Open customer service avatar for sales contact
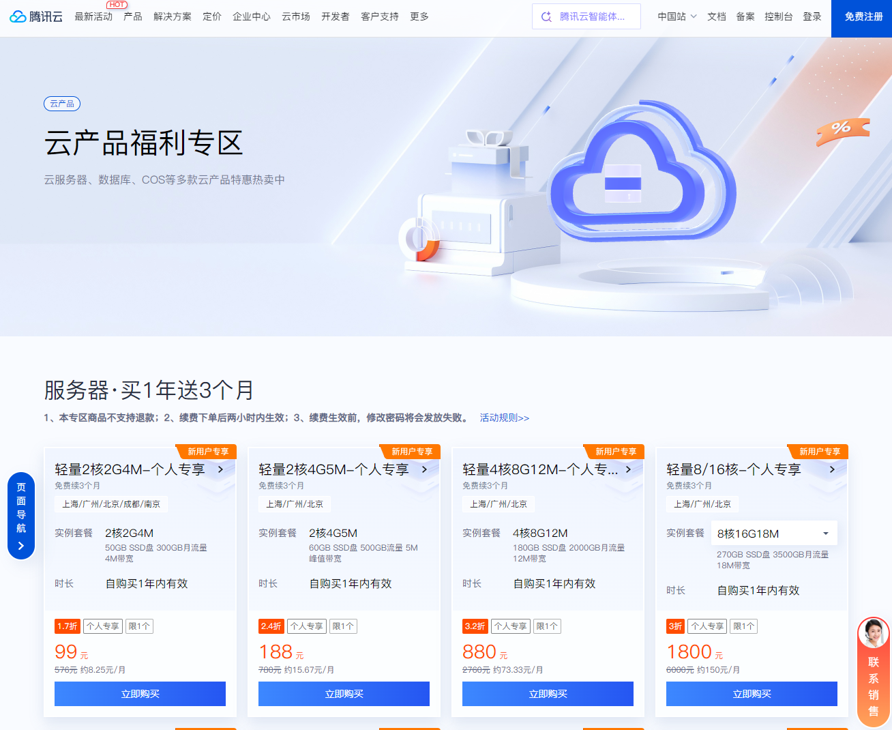Viewport: 892px width, 730px height. point(873,634)
